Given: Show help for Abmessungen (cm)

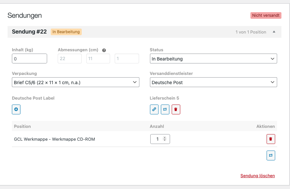Looking at the screenshot, I should tap(104, 50).
